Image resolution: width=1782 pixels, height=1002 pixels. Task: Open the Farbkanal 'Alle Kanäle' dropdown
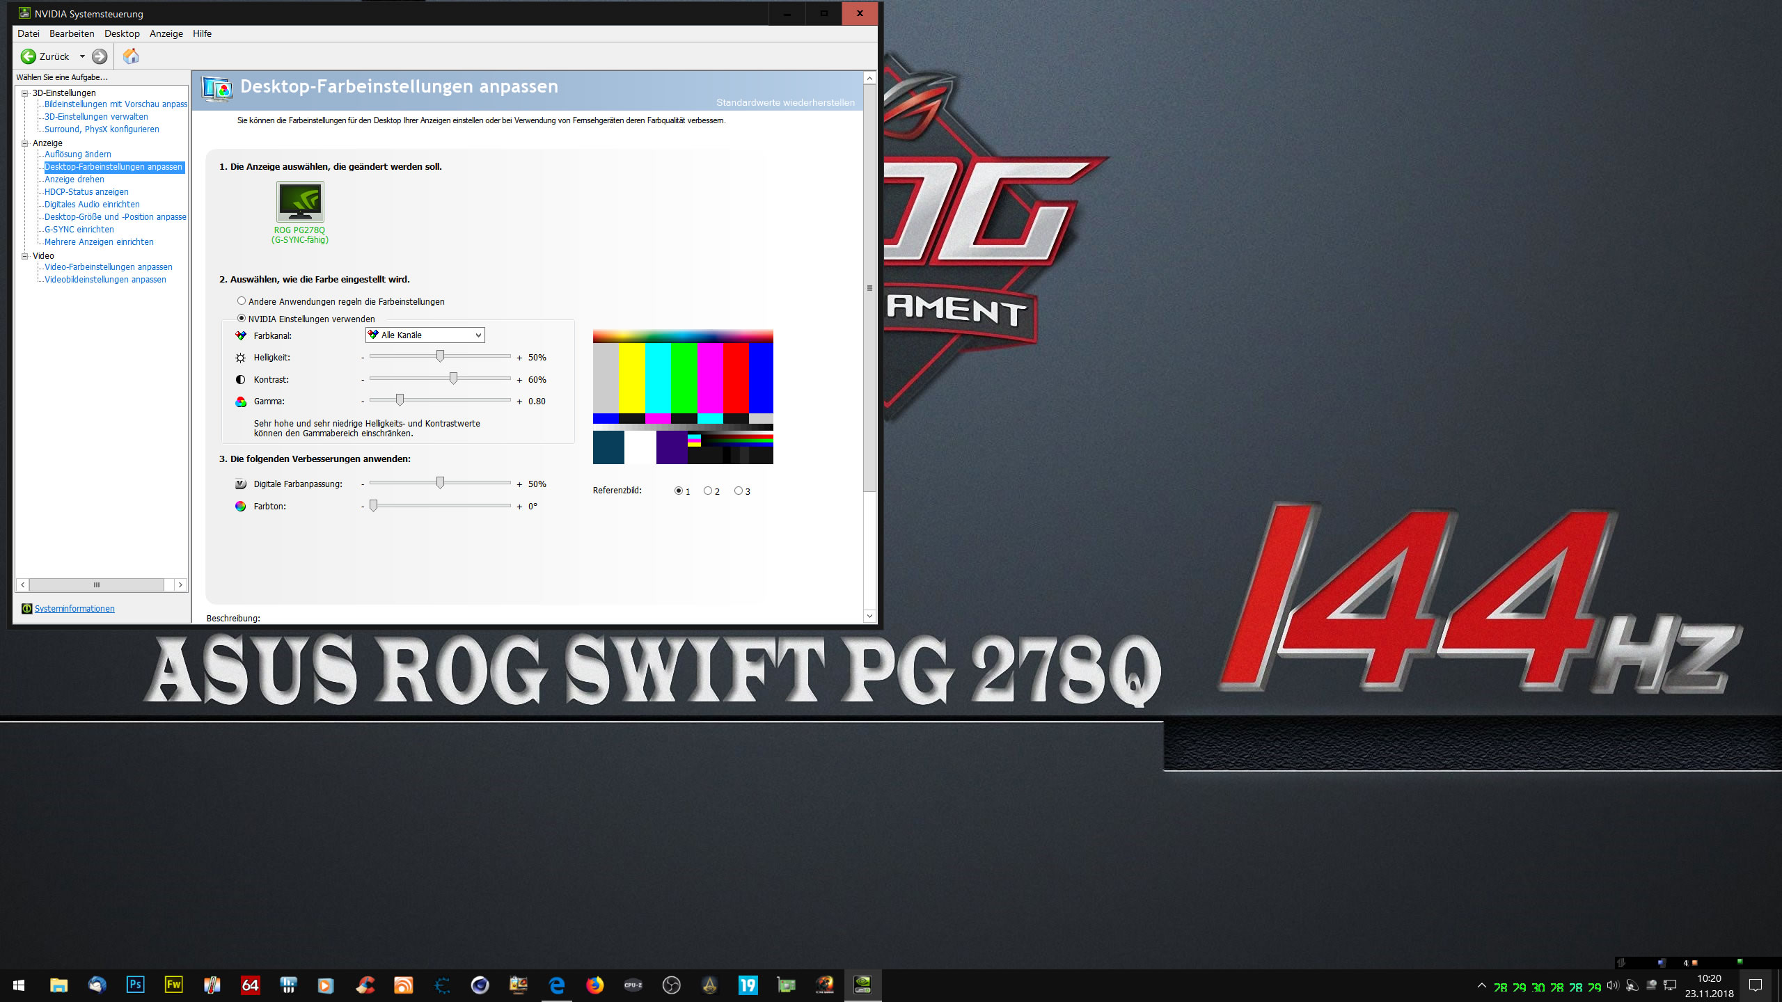[x=425, y=335]
